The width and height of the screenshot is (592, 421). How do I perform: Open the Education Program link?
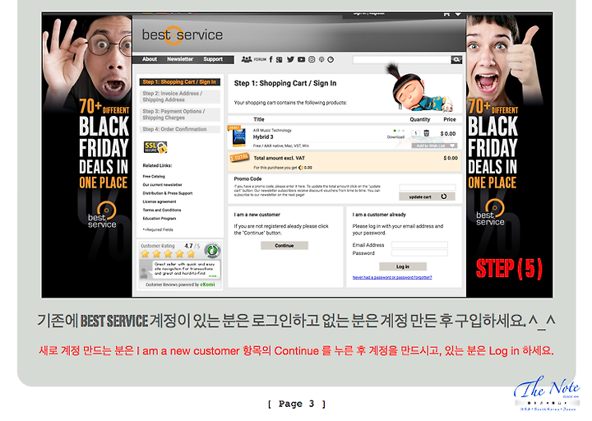(x=160, y=218)
